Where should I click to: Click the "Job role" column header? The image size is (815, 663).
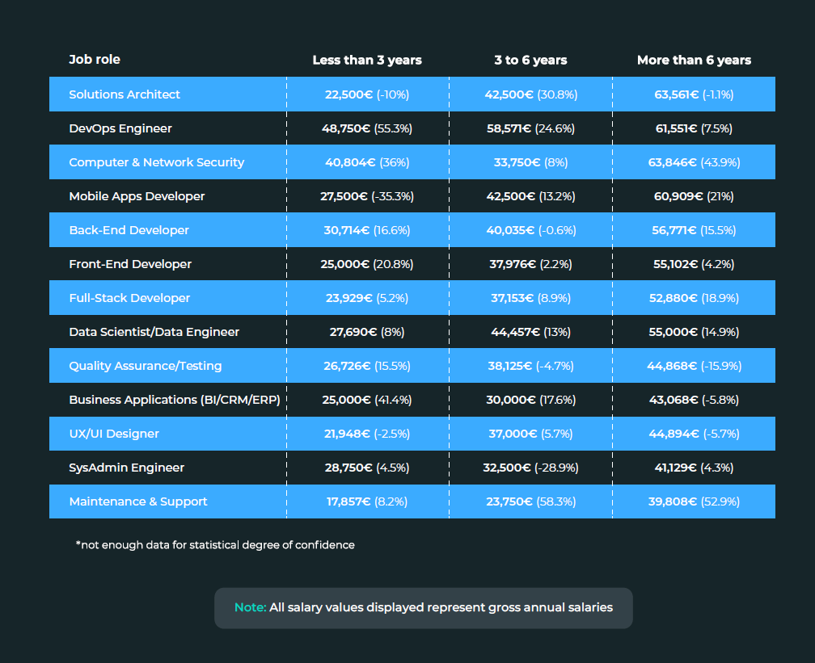click(95, 60)
